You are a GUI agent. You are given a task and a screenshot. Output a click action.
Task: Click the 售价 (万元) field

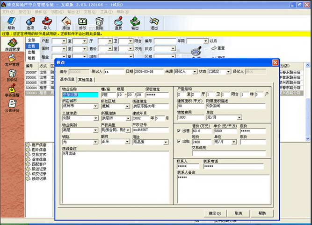click(202, 131)
